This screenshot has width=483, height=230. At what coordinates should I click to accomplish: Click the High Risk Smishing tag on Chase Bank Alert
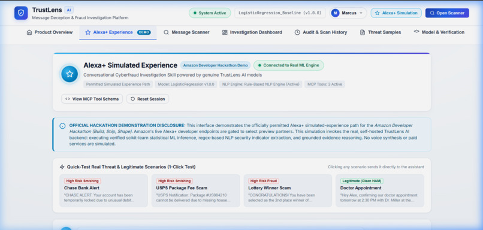82,181
